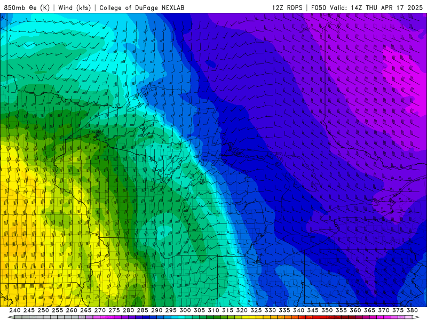427x320 pixels.
Task: Select the 285 value on color scale
Action: pyautogui.click(x=143, y=310)
